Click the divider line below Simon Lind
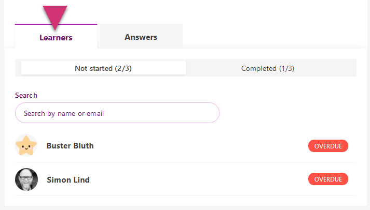This screenshot has height=210, width=370. (186, 196)
